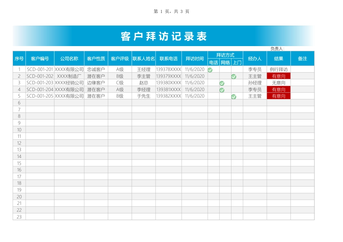Click the 有意向 result on row 2
Viewport: 343px width, 242px height.
278,76
